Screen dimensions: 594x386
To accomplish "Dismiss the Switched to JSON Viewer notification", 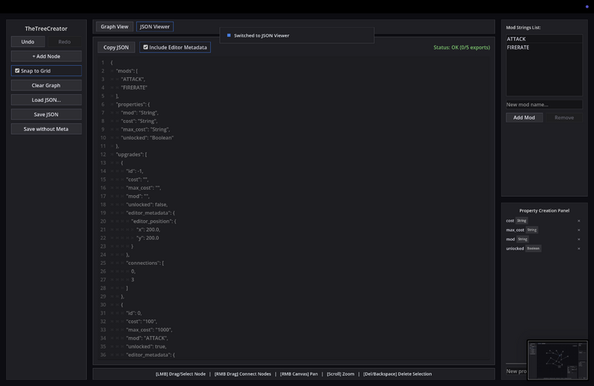I will (297, 35).
